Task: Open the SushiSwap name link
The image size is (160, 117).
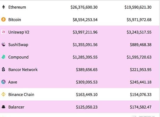Action: [x=18, y=45]
